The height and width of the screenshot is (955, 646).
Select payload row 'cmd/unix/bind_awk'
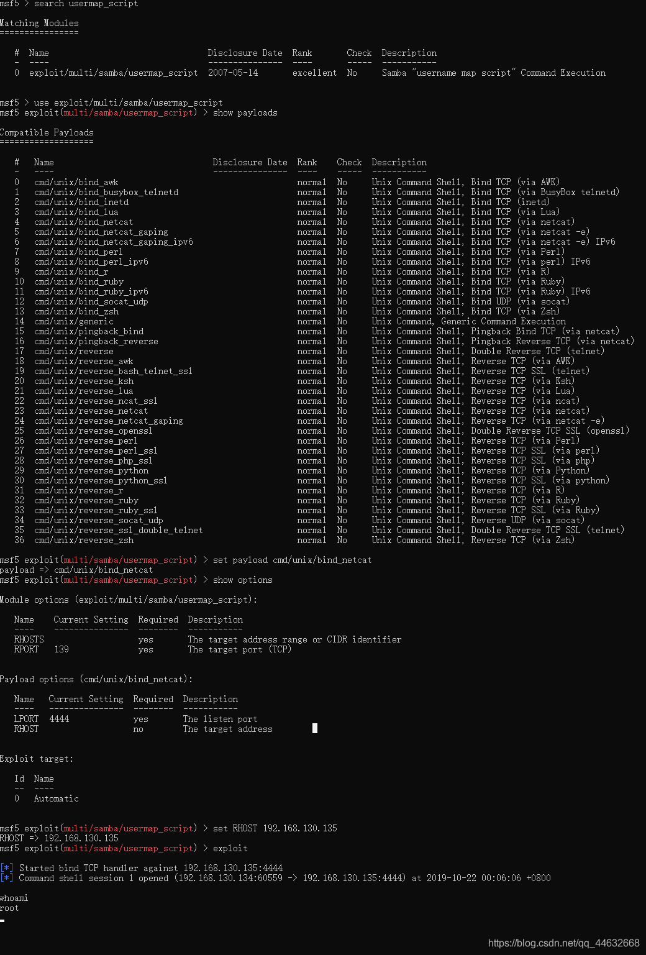coord(287,182)
